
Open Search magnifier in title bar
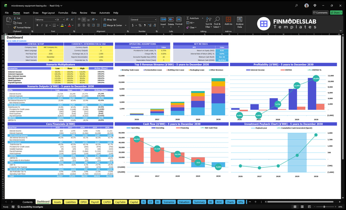pos(296,5)
